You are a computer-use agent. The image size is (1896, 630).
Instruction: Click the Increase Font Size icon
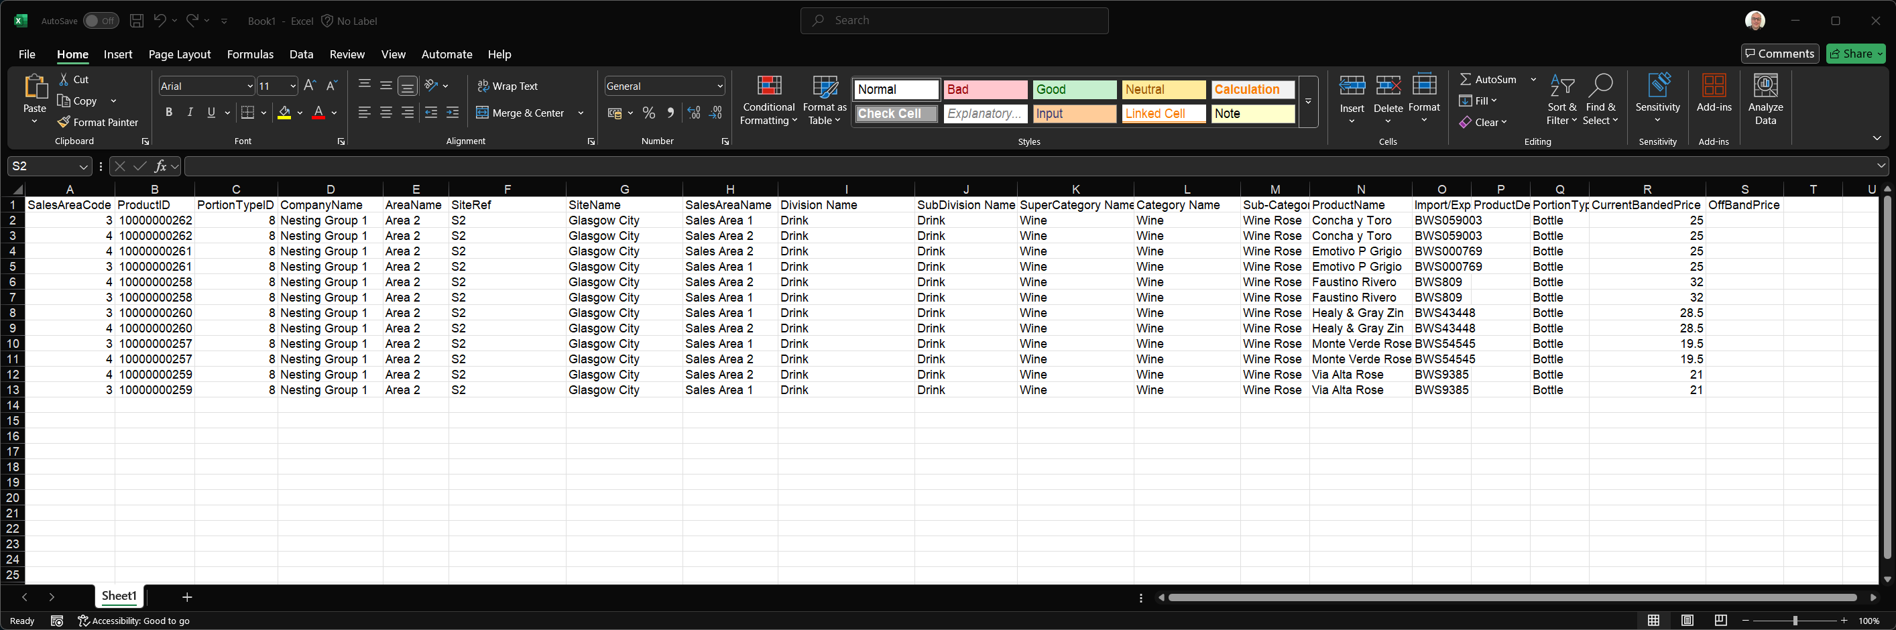coord(310,86)
